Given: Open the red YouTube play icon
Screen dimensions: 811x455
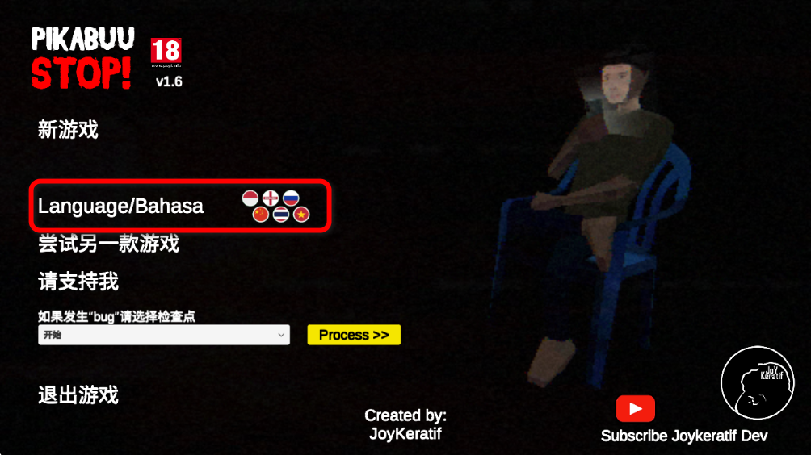Looking at the screenshot, I should coord(636,408).
